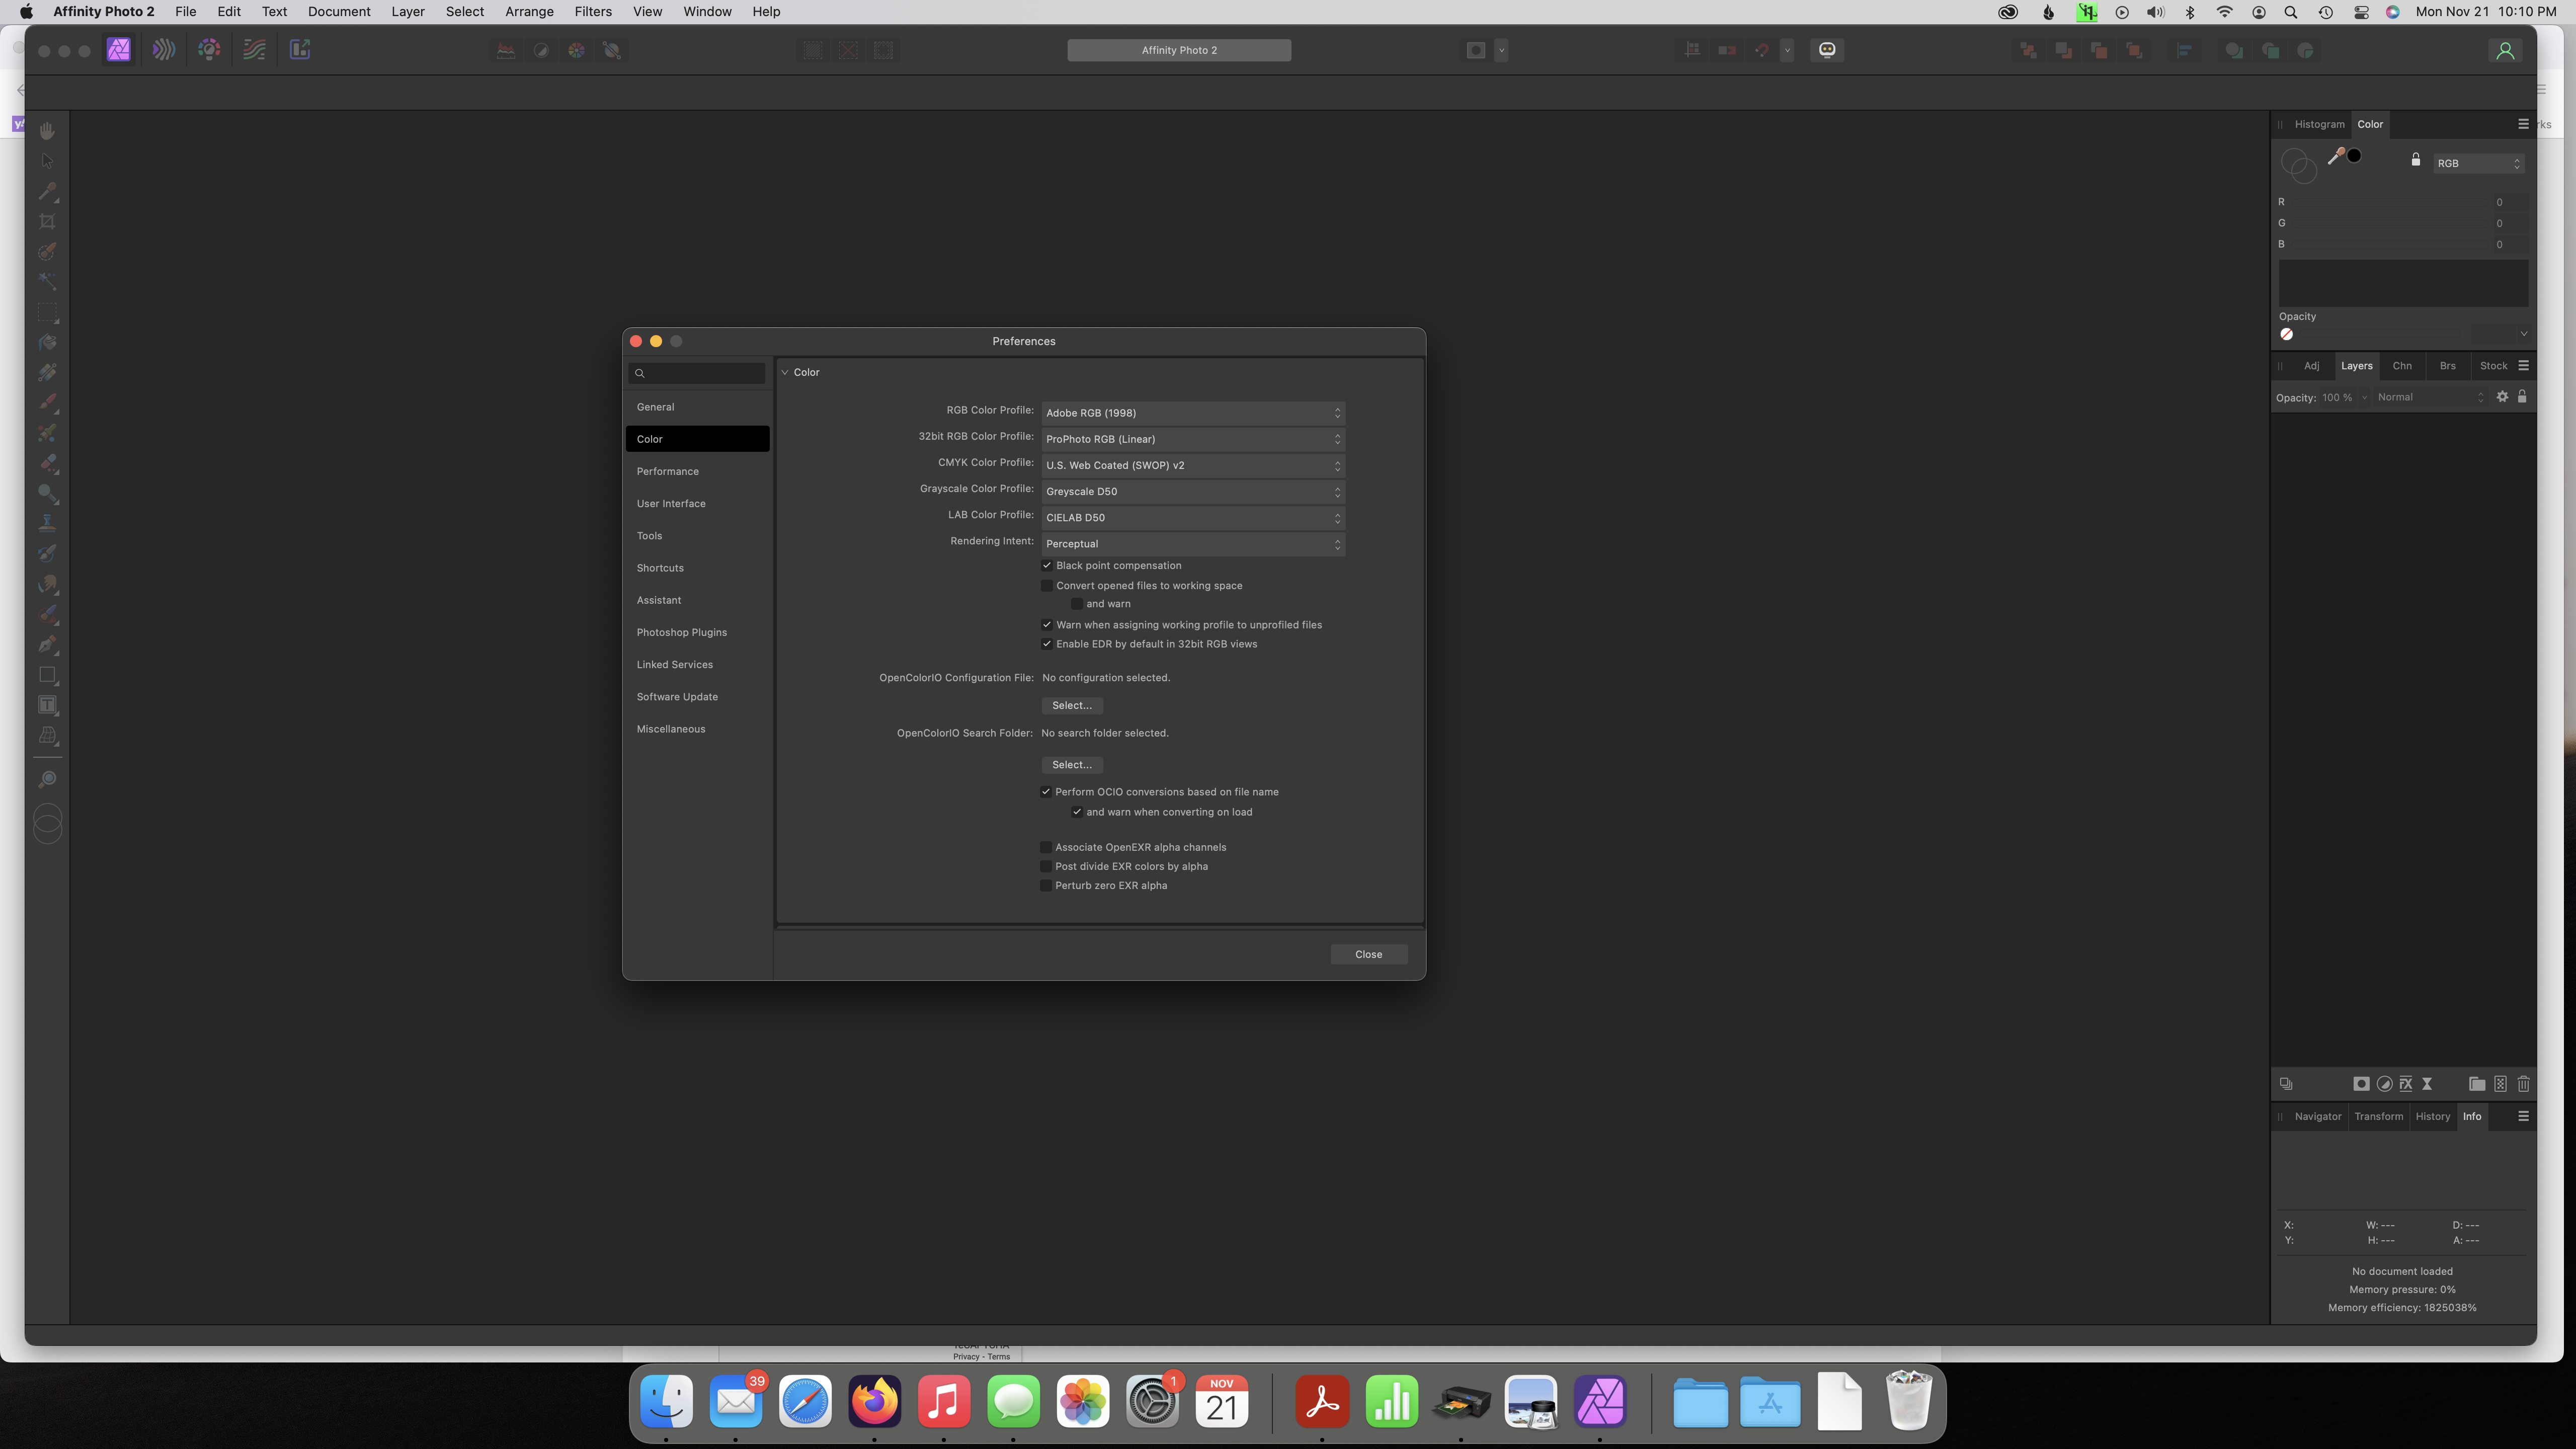
Task: Collapse the Color section chevron in Preferences
Action: click(785, 372)
